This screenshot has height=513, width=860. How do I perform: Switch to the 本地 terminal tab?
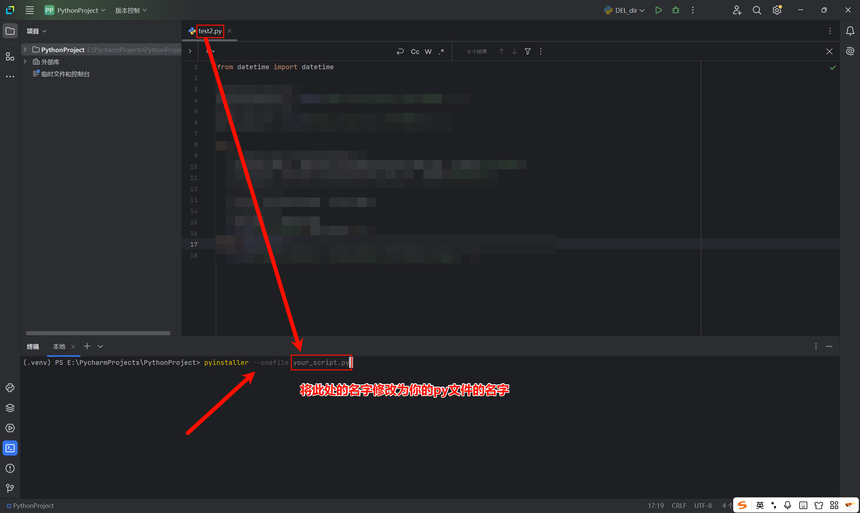59,346
